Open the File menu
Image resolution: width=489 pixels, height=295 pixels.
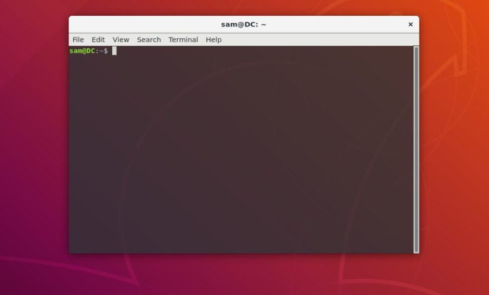coord(78,40)
